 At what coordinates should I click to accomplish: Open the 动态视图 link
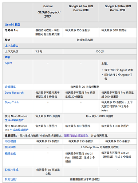[10, 141]
